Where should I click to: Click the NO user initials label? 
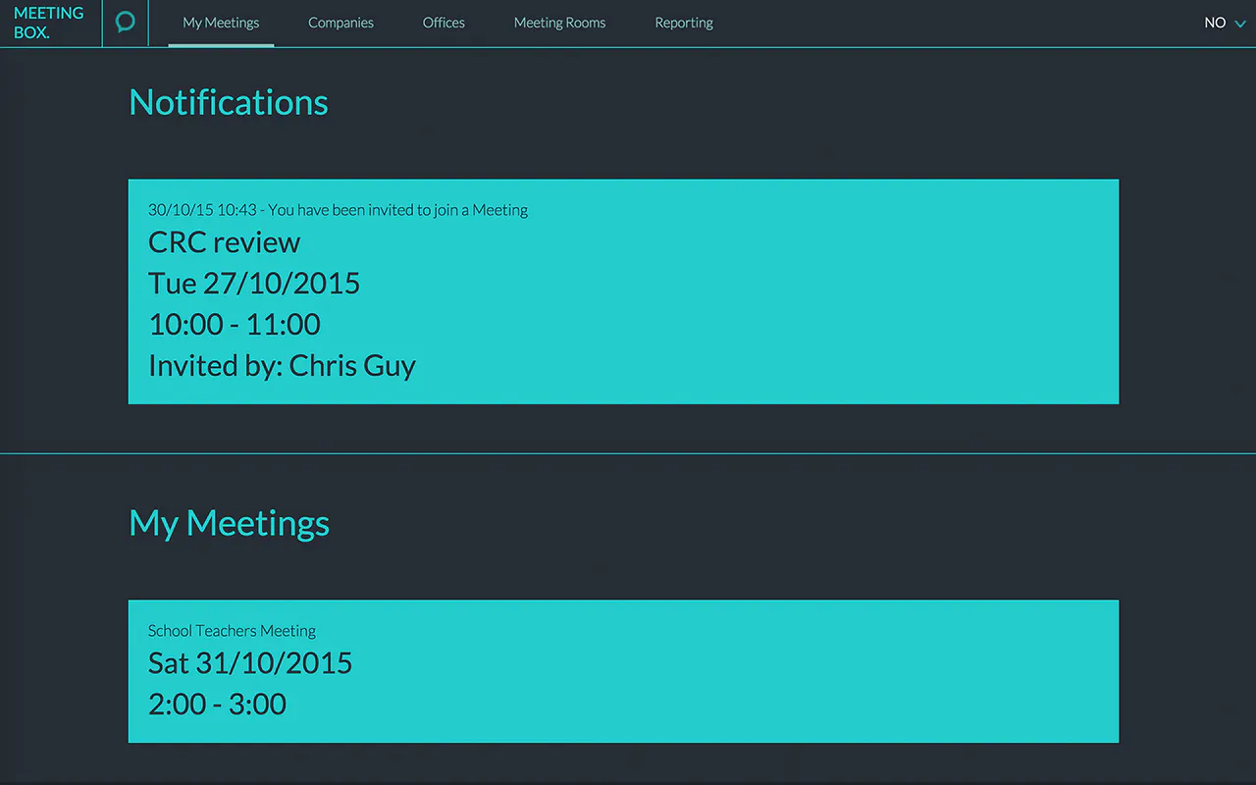click(1215, 23)
